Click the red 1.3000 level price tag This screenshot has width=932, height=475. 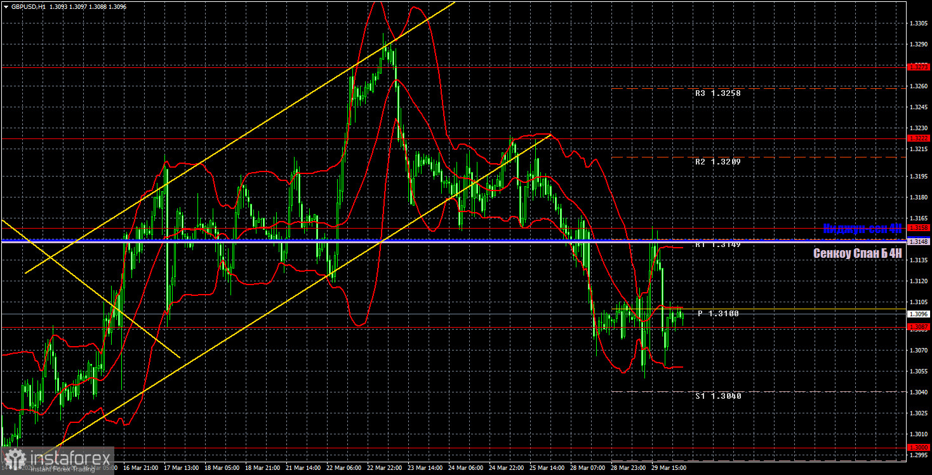click(x=918, y=447)
